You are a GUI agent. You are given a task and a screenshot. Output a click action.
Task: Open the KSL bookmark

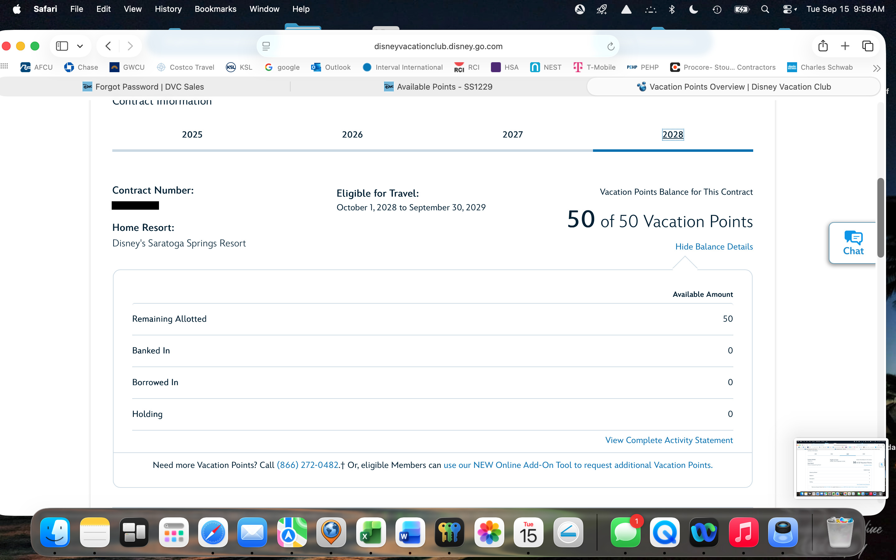(239, 67)
